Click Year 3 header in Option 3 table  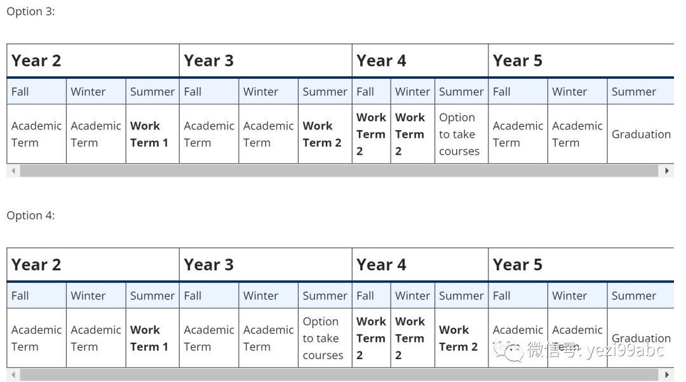pos(209,60)
